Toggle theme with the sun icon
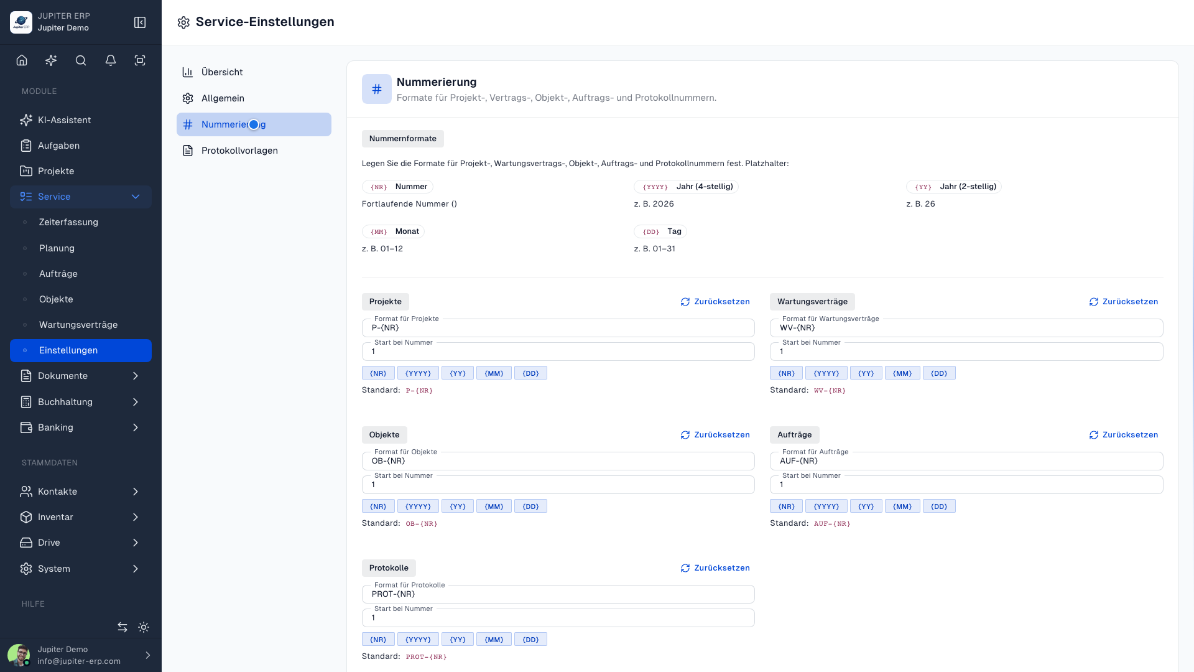 (144, 627)
